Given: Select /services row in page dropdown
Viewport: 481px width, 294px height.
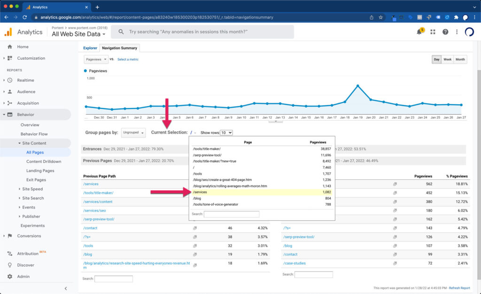Looking at the screenshot, I should [262, 192].
